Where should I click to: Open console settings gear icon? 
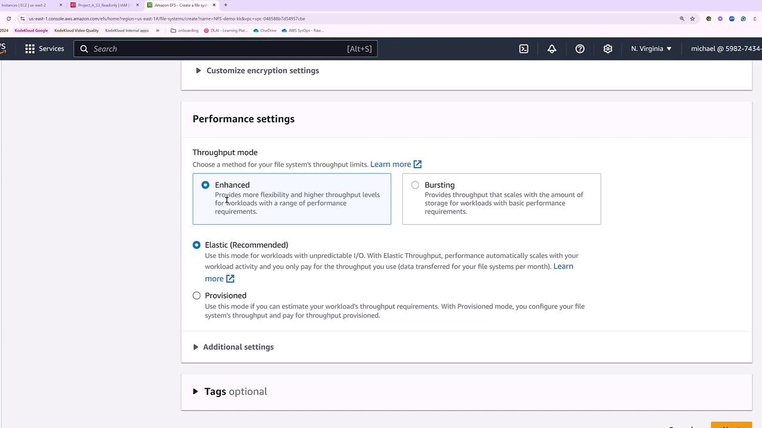coord(608,49)
